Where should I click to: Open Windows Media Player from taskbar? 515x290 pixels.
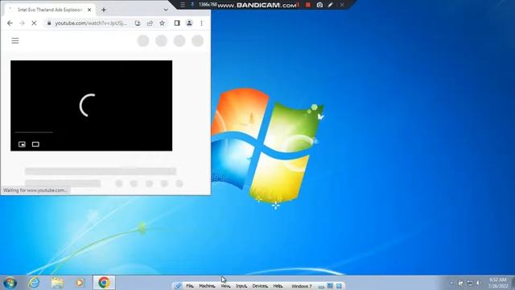pyautogui.click(x=80, y=283)
